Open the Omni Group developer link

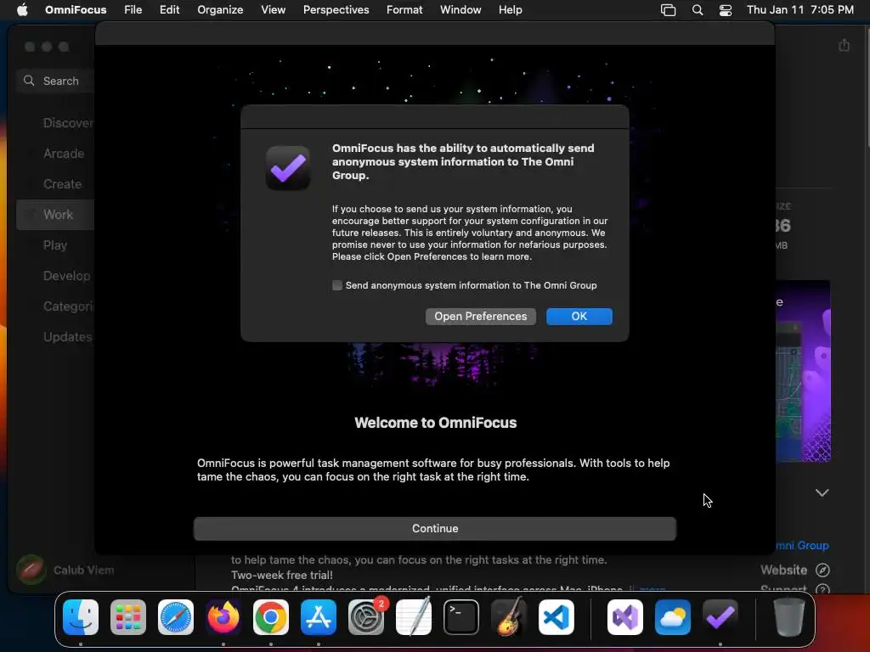point(802,546)
